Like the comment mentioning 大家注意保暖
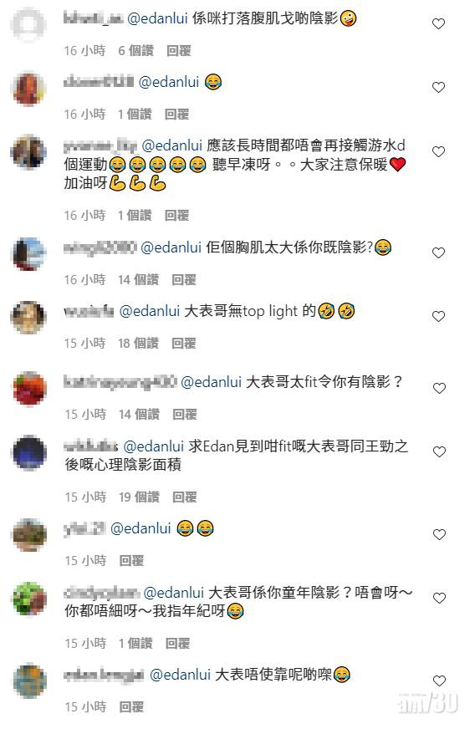The height and width of the screenshot is (729, 475). (438, 151)
